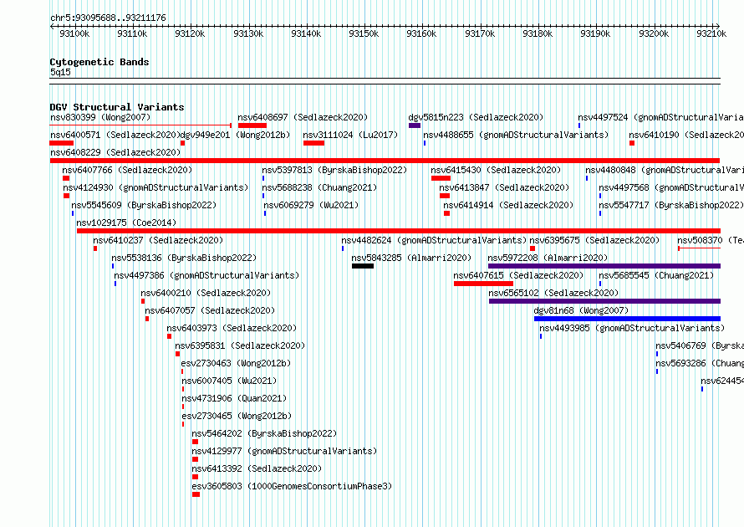Open nsv5406769 variant label
Viewport: 744px width, 527px height.
pos(700,345)
